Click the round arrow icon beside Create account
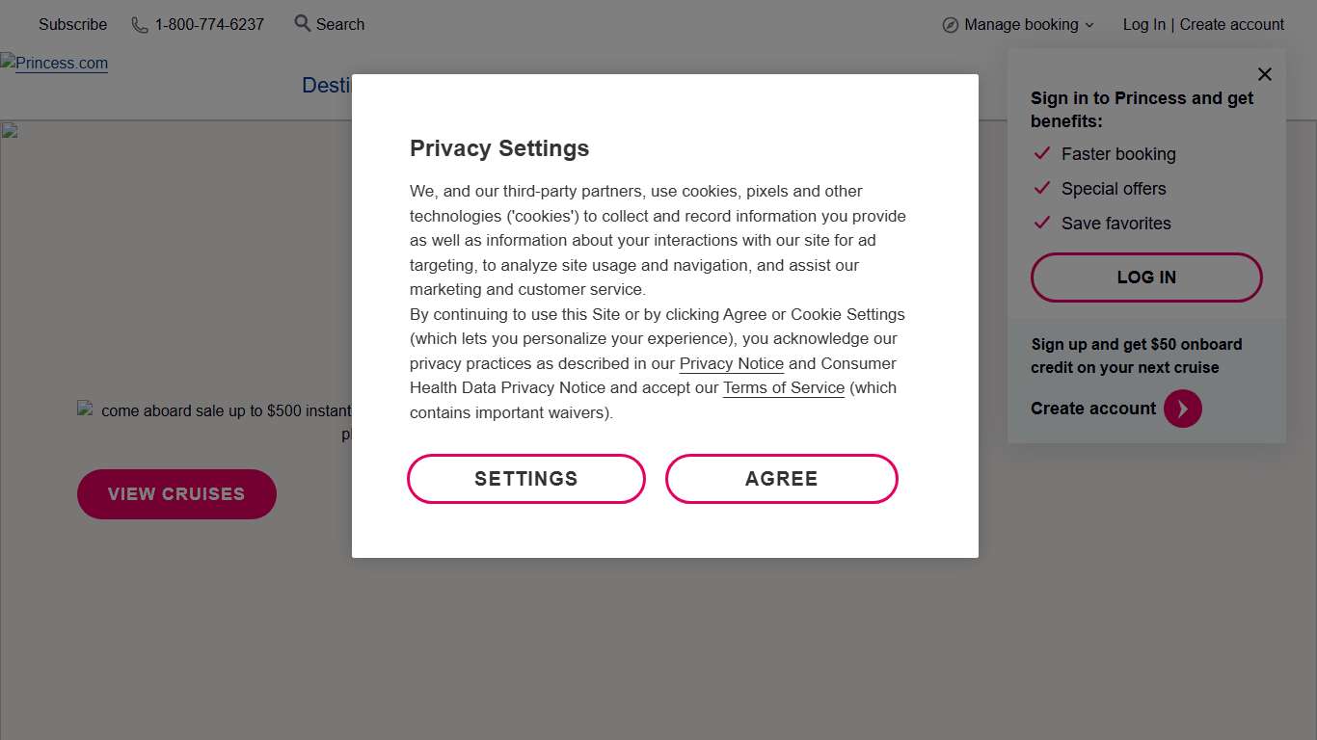1317x740 pixels. pyautogui.click(x=1182, y=409)
